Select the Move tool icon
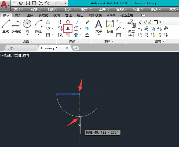The height and width of the screenshot is (147, 179). click(60, 22)
